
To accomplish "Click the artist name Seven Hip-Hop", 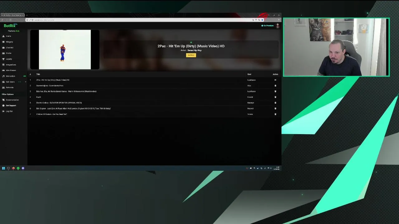I will click(194, 50).
